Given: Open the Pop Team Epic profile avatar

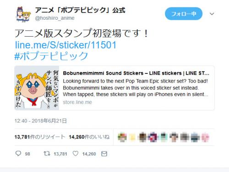Looking at the screenshot, I should click(23, 14).
